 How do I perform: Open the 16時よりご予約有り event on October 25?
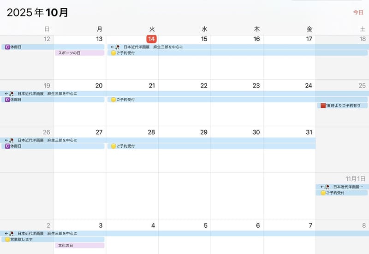click(345, 106)
